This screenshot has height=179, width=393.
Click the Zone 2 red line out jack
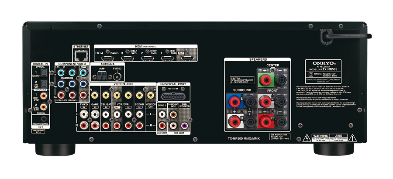coord(162,125)
